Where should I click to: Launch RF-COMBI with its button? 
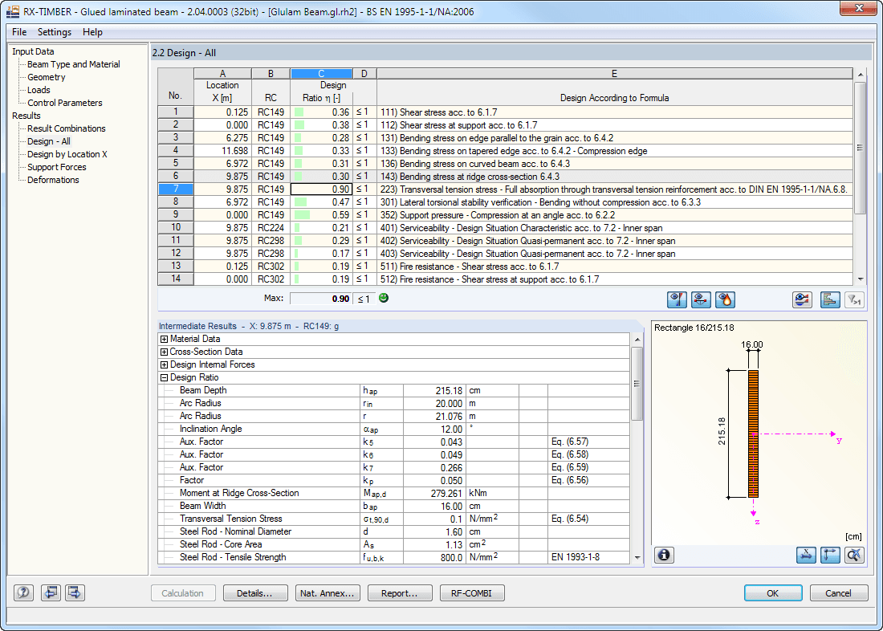point(472,592)
